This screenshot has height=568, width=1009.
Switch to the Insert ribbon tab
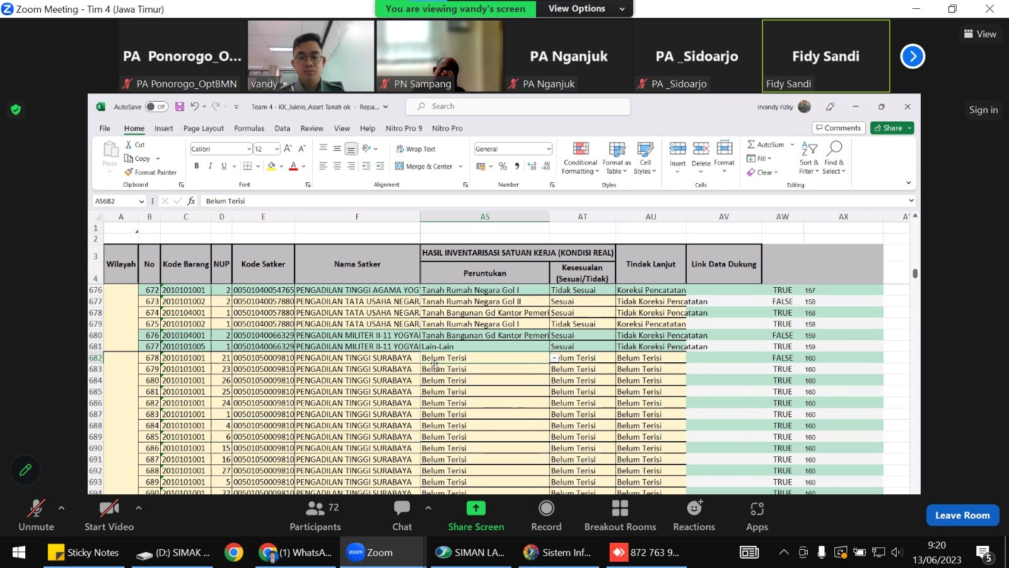tap(164, 128)
